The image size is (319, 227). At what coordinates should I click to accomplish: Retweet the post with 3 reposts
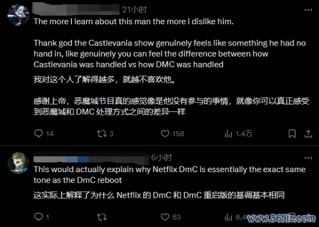(105, 133)
